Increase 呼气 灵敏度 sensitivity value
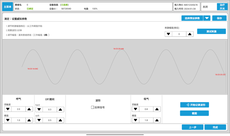This screenshot has height=136, width=230. pyautogui.click(x=29, y=109)
